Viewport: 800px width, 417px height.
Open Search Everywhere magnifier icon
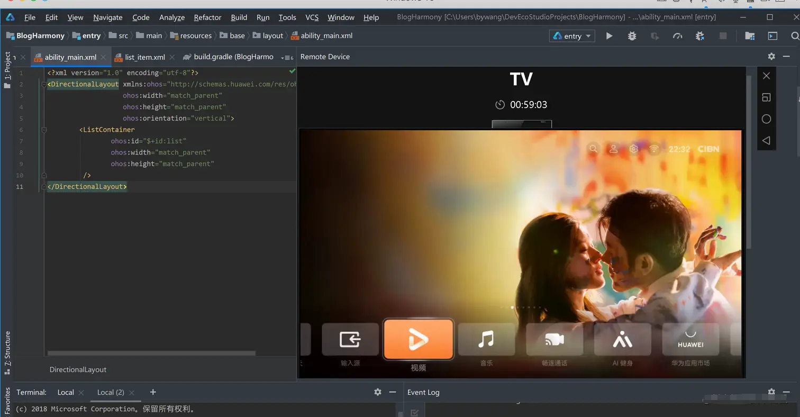coord(795,36)
